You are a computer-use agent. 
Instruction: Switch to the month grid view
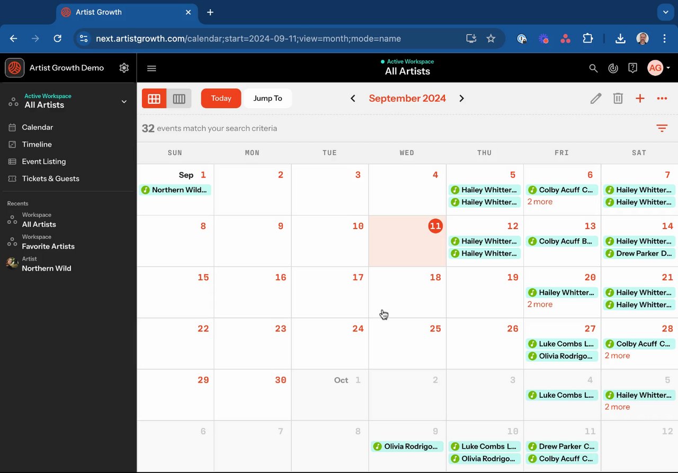(x=154, y=99)
